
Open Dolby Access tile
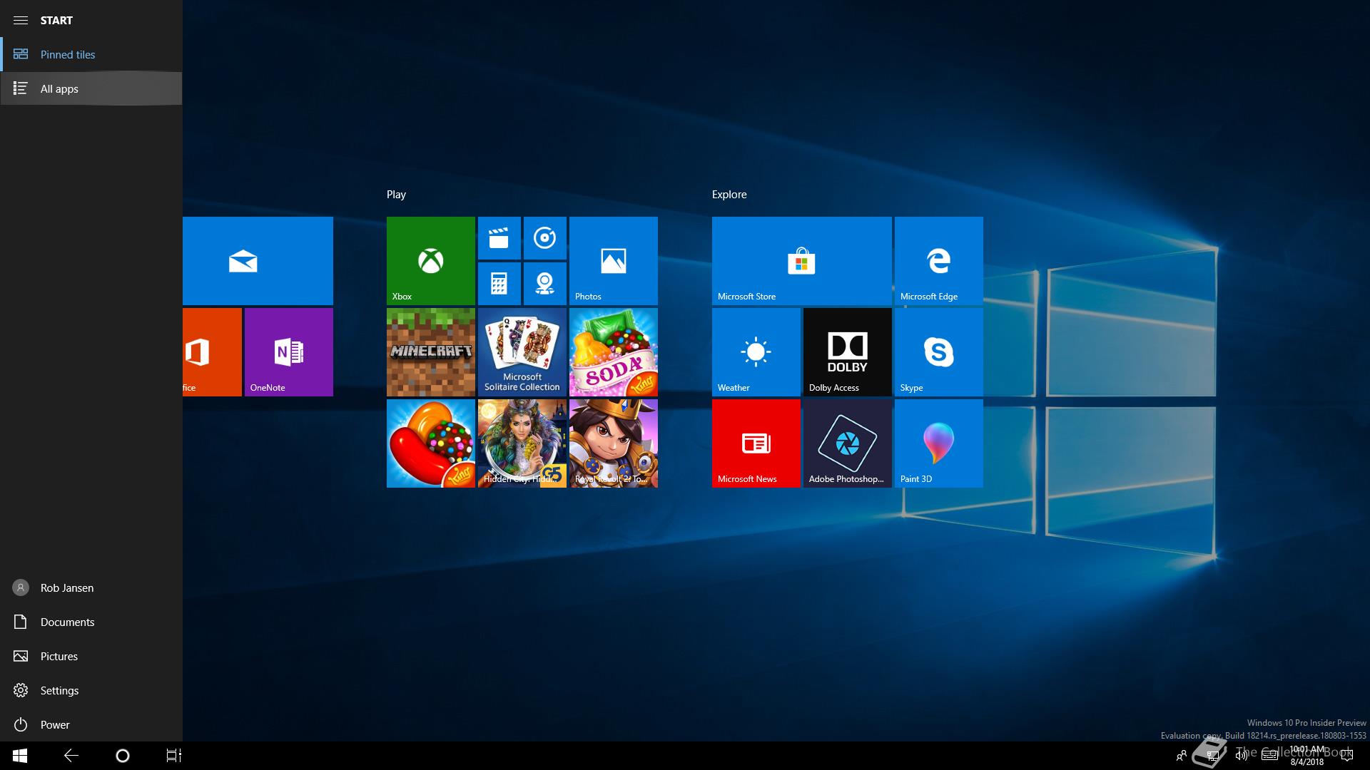847,351
